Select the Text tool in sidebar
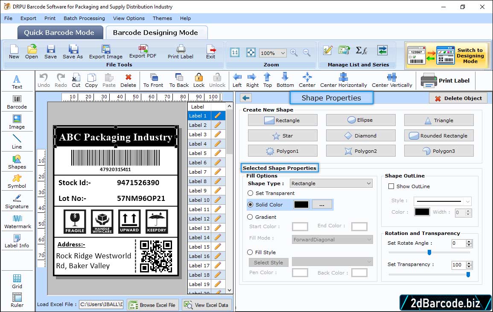The image size is (493, 312). coord(17,82)
